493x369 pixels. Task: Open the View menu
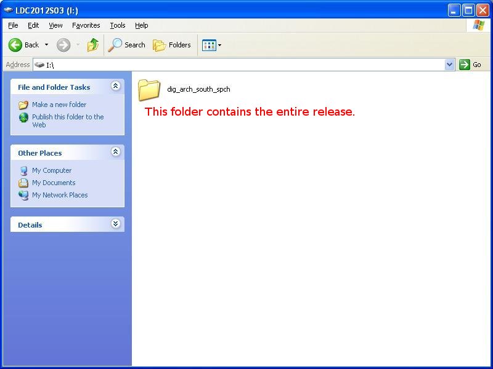click(x=55, y=25)
